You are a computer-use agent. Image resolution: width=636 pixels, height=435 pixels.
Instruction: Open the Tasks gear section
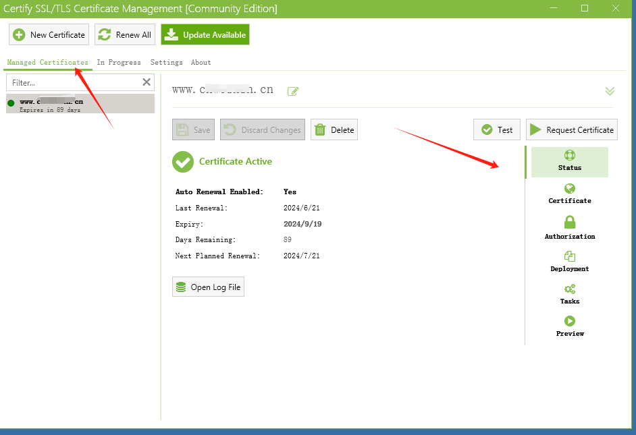(x=569, y=294)
